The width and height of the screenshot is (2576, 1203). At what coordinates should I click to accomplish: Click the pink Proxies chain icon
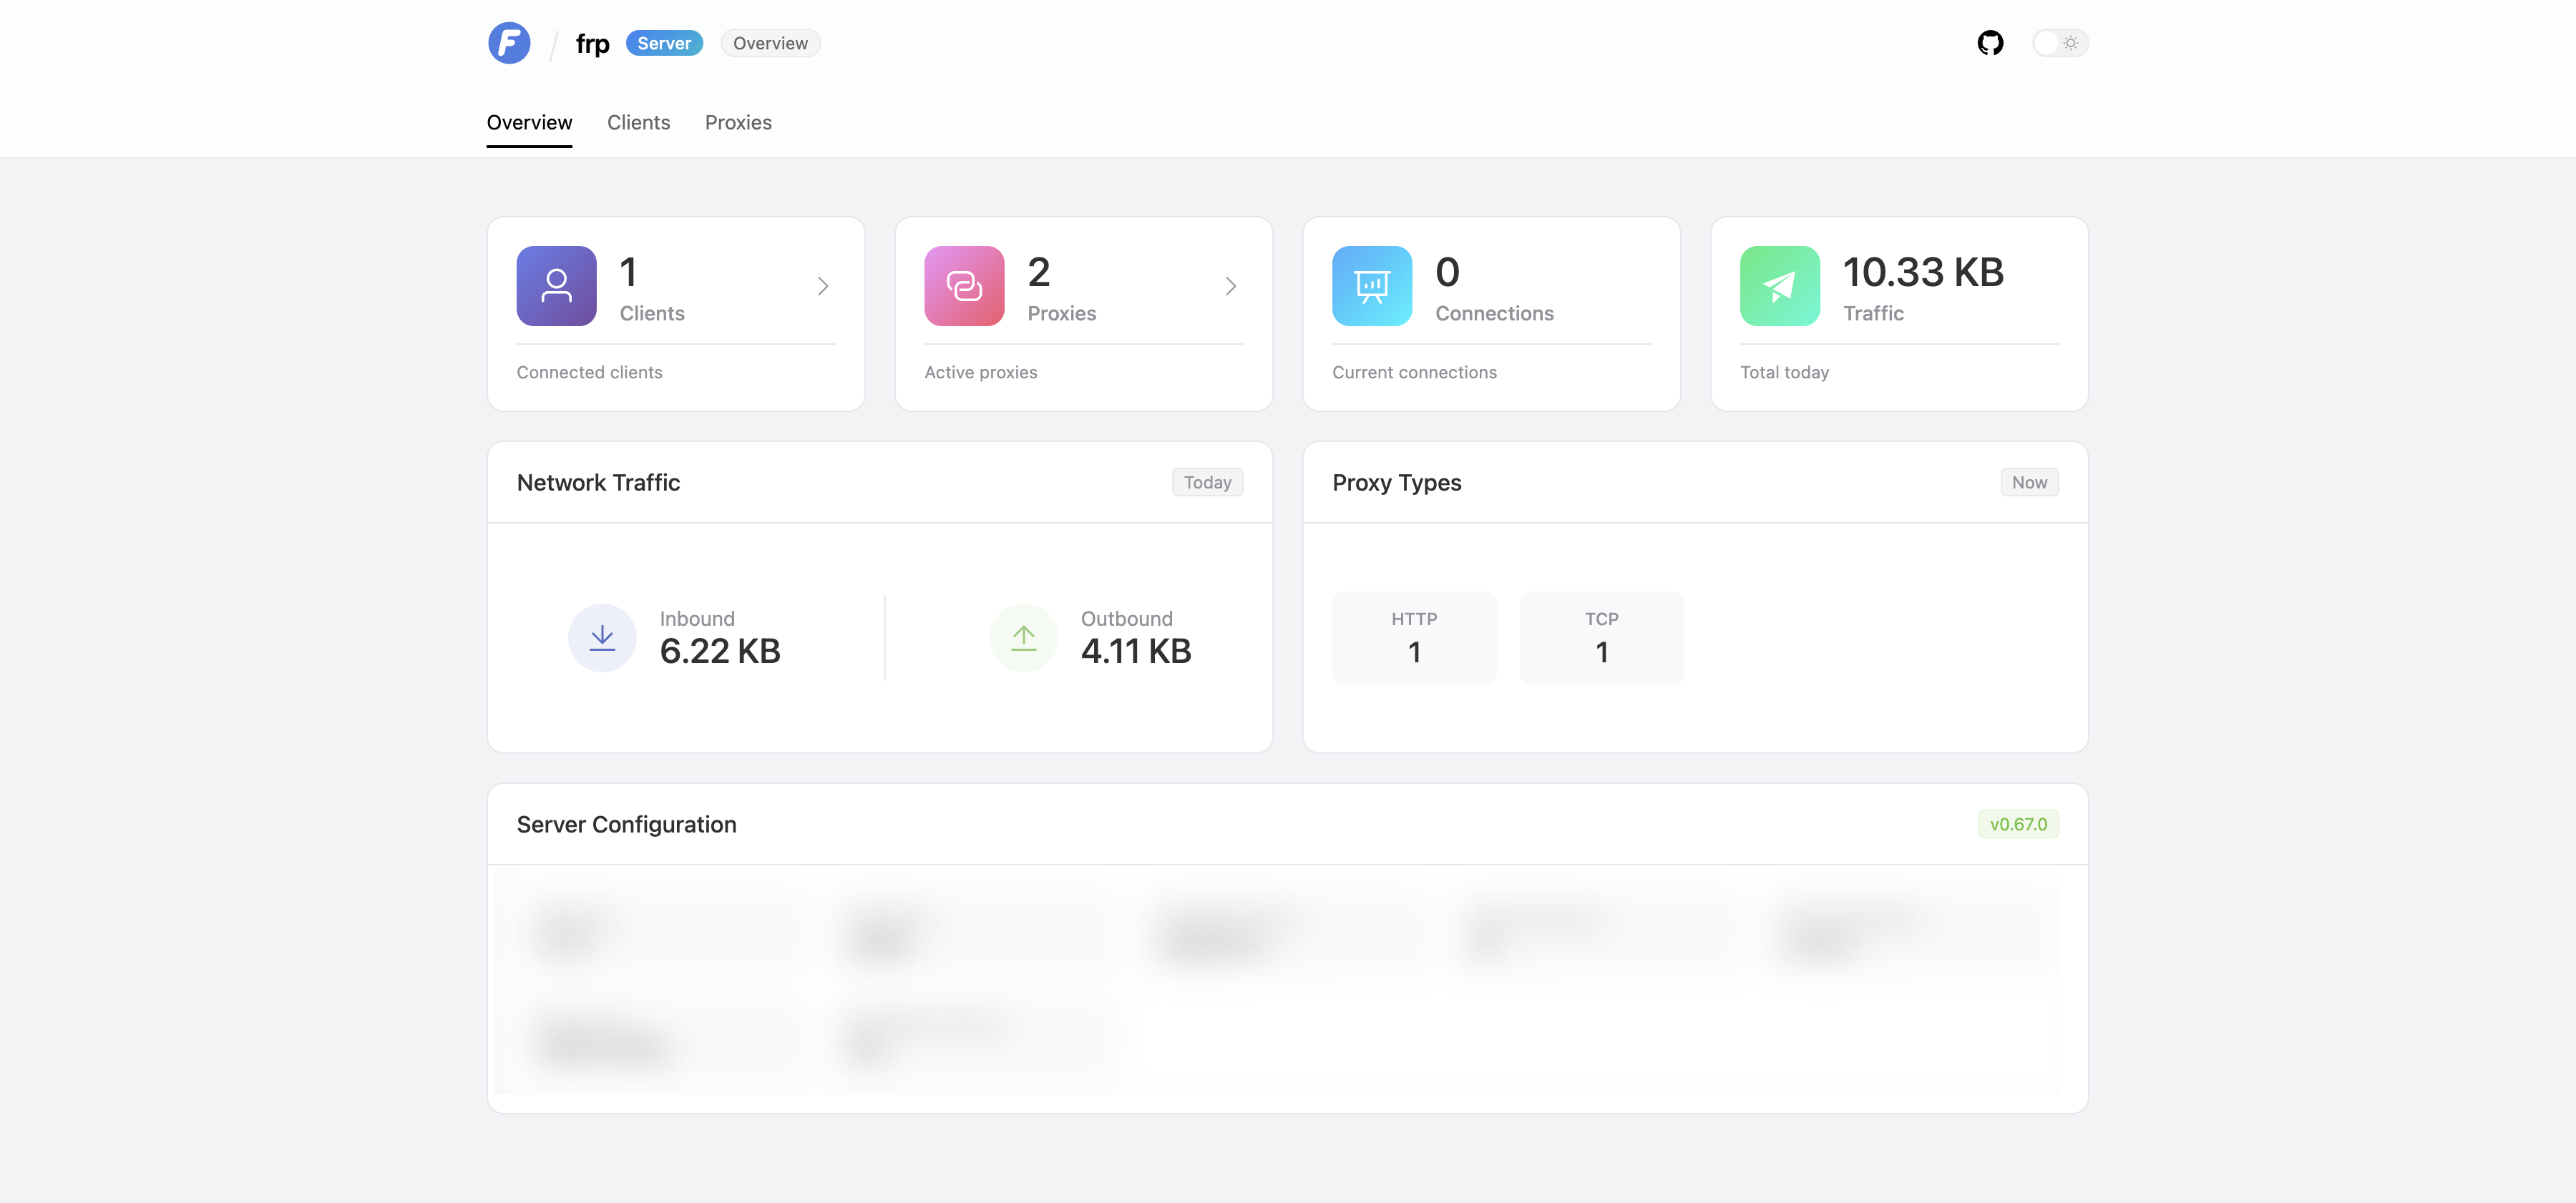tap(964, 286)
